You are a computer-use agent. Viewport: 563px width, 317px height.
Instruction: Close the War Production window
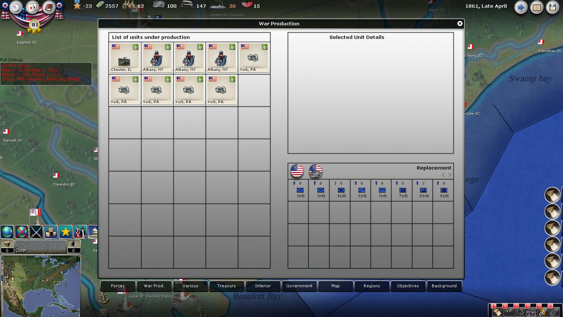[460, 23]
